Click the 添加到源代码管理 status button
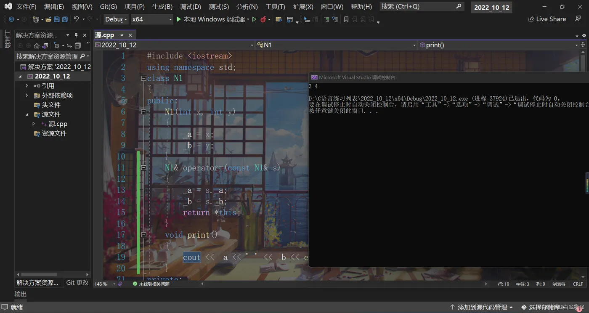Screen dimensions: 589x313 [481, 307]
